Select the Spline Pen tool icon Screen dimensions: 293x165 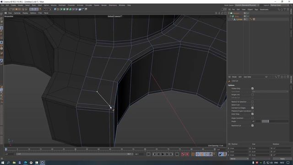pos(58,9)
